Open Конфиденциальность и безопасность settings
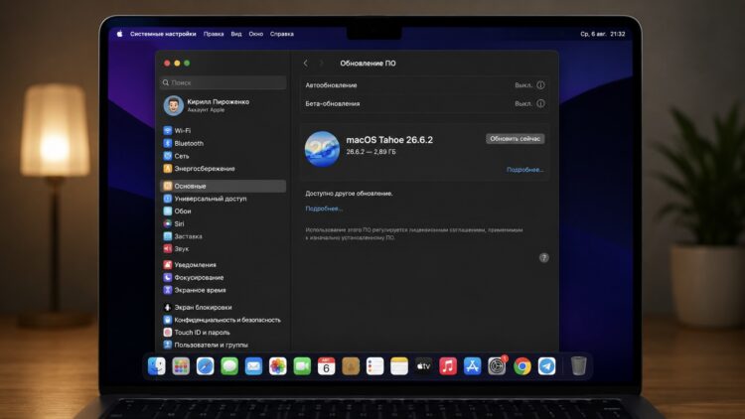Screen dimensions: 745x419 coord(223,320)
